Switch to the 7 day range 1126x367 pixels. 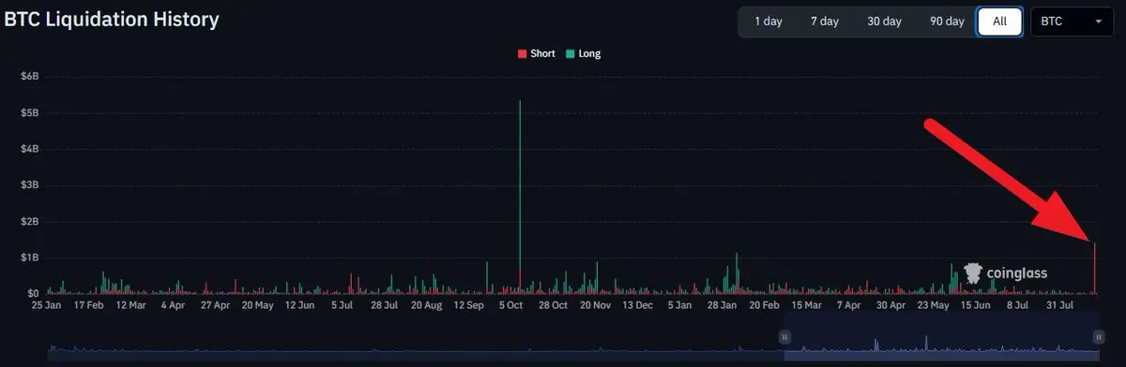point(825,22)
